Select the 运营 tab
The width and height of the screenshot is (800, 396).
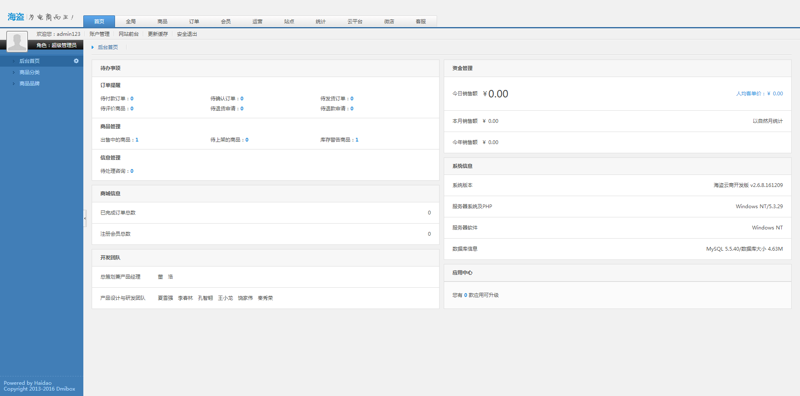257,21
